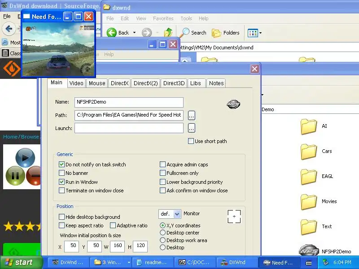This screenshot has height=269, width=359.
Task: Check Fullscreen only option
Action: tap(162, 173)
